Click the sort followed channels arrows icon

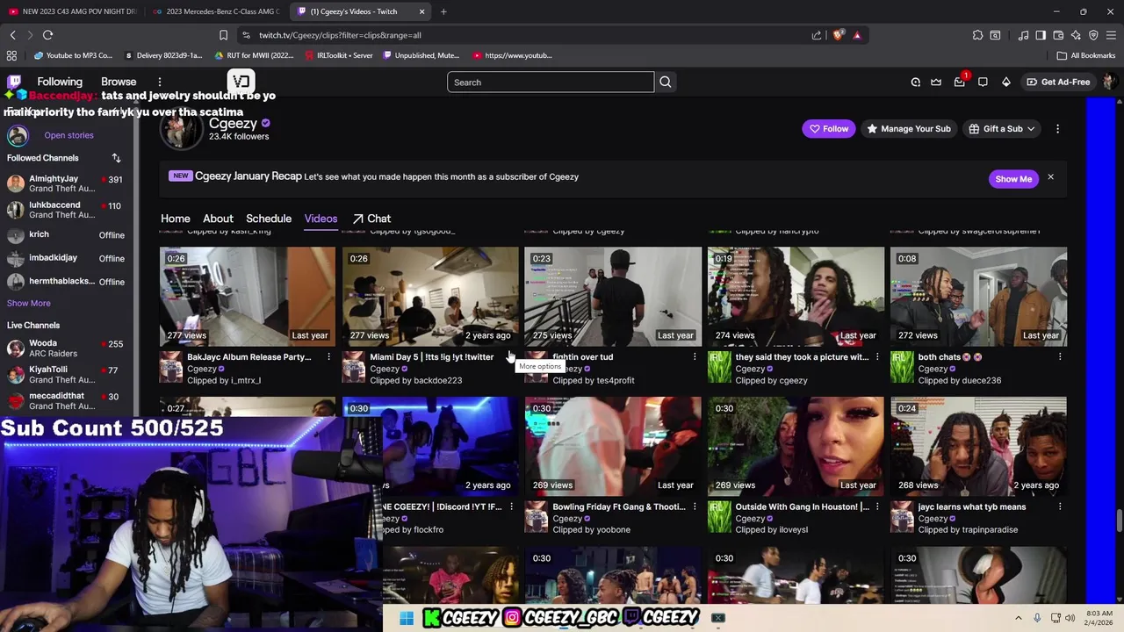point(116,158)
